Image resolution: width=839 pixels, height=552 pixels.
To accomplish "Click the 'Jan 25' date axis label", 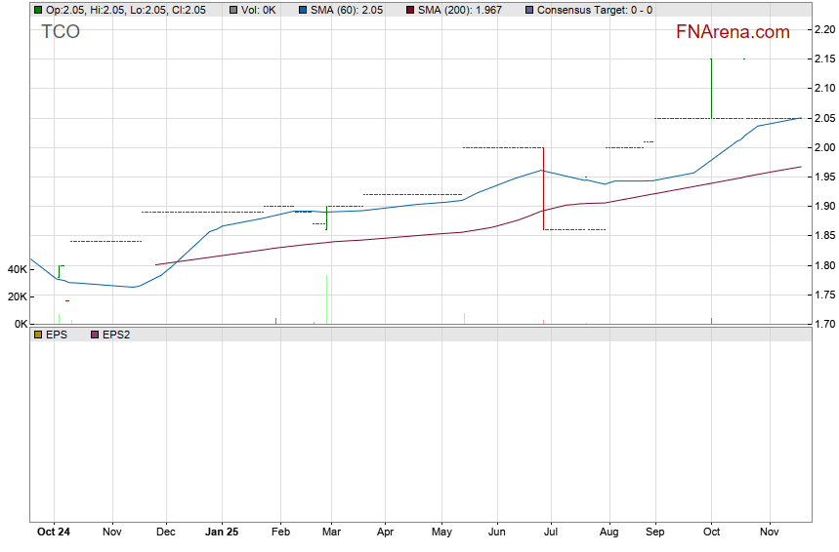I will pos(222,532).
